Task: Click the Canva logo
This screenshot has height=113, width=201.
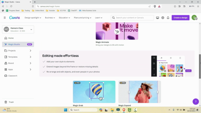Action: tap(15, 18)
